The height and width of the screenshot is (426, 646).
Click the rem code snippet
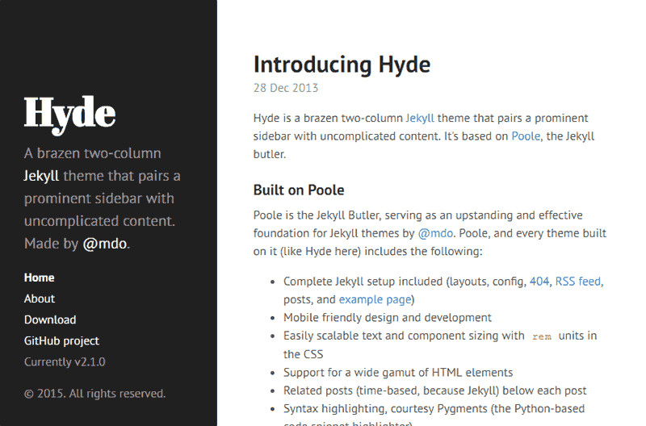click(x=541, y=336)
